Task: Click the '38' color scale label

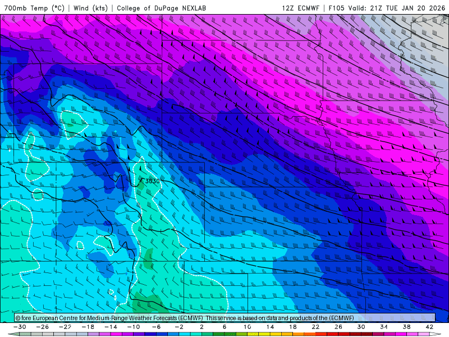Action: click(406, 327)
